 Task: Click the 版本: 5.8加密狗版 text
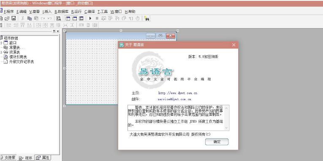203,57
